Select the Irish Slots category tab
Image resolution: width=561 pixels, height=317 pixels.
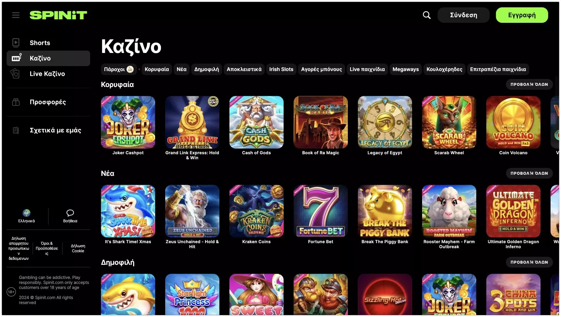[x=281, y=69]
